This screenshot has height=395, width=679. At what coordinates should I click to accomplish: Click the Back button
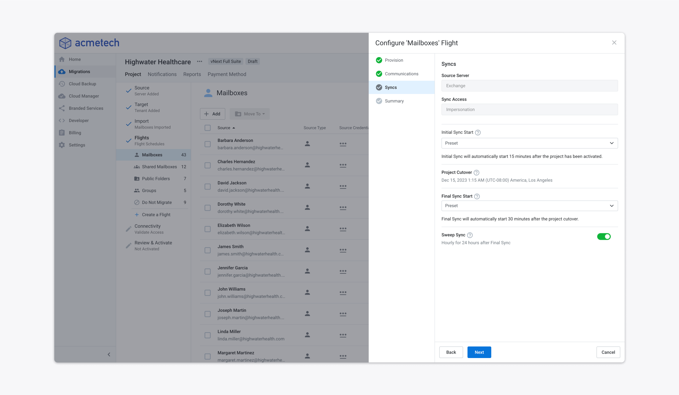pos(451,352)
